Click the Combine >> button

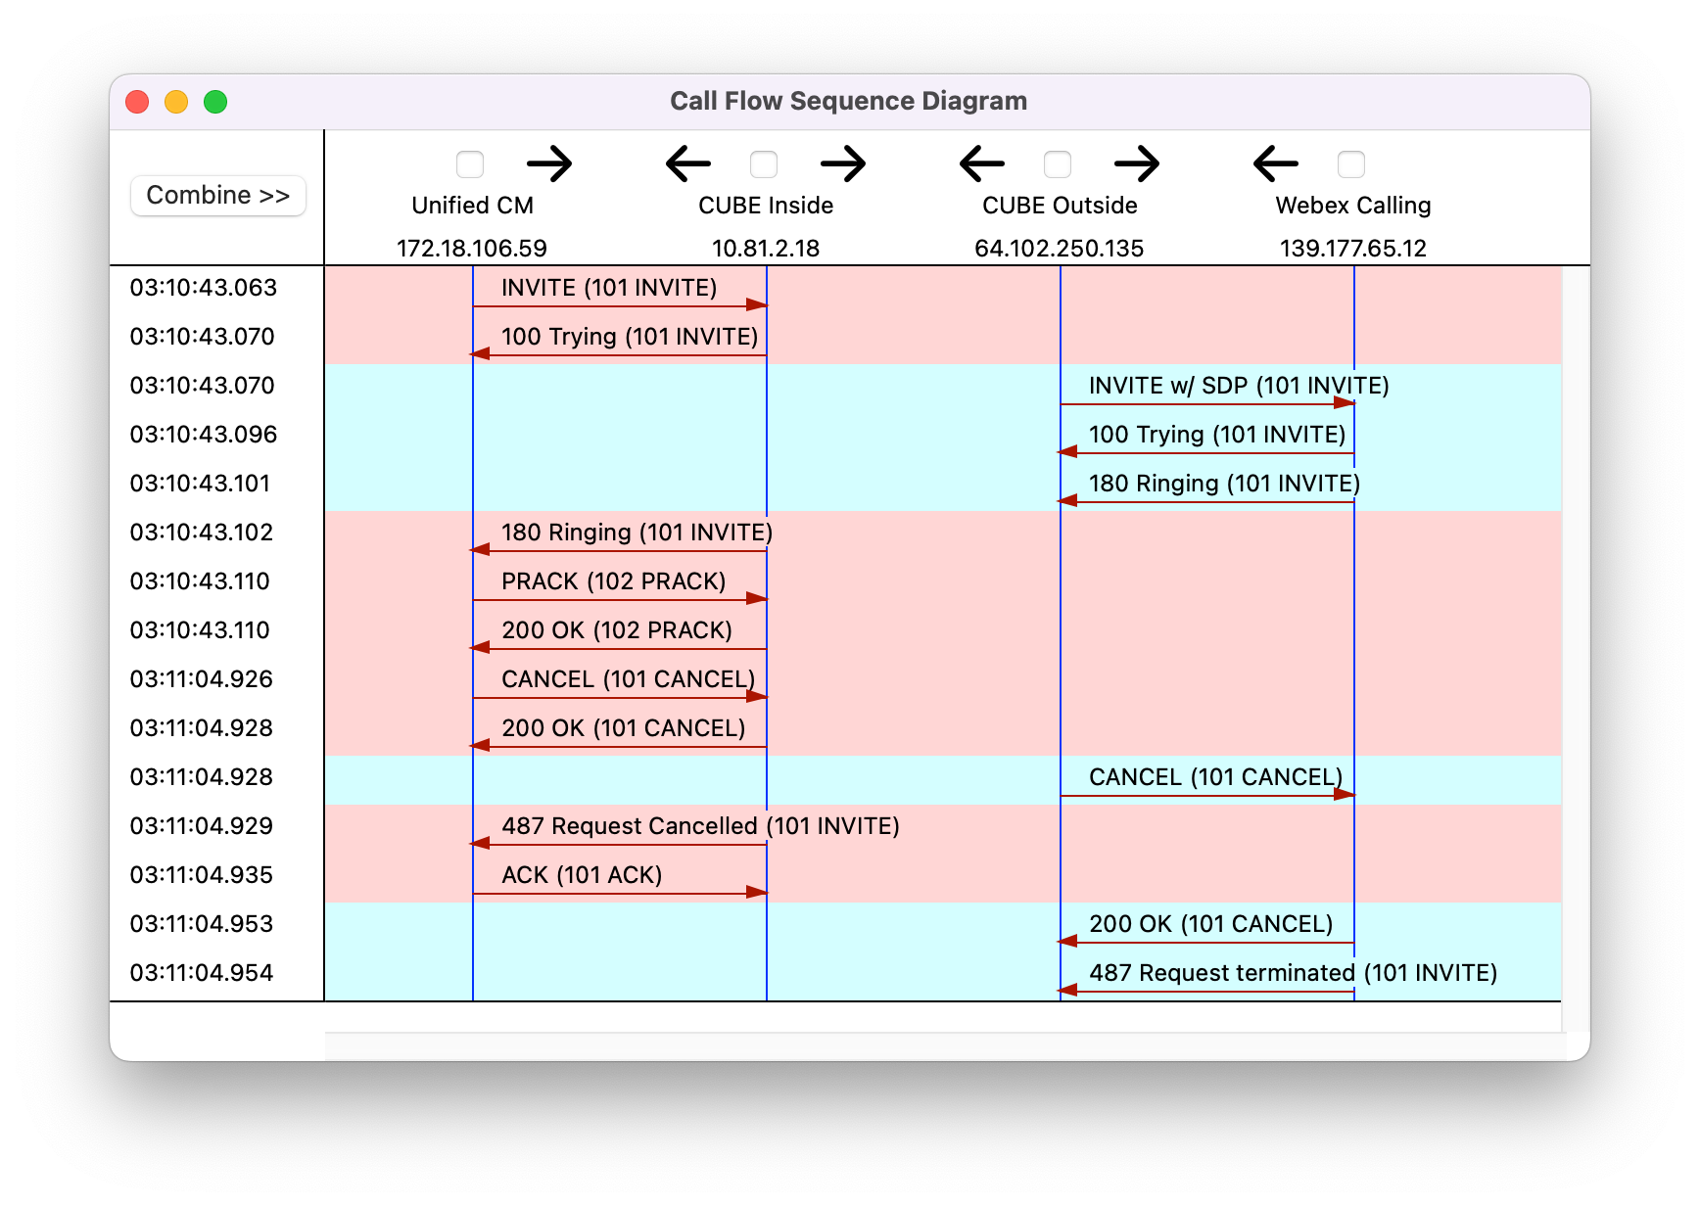pos(218,196)
